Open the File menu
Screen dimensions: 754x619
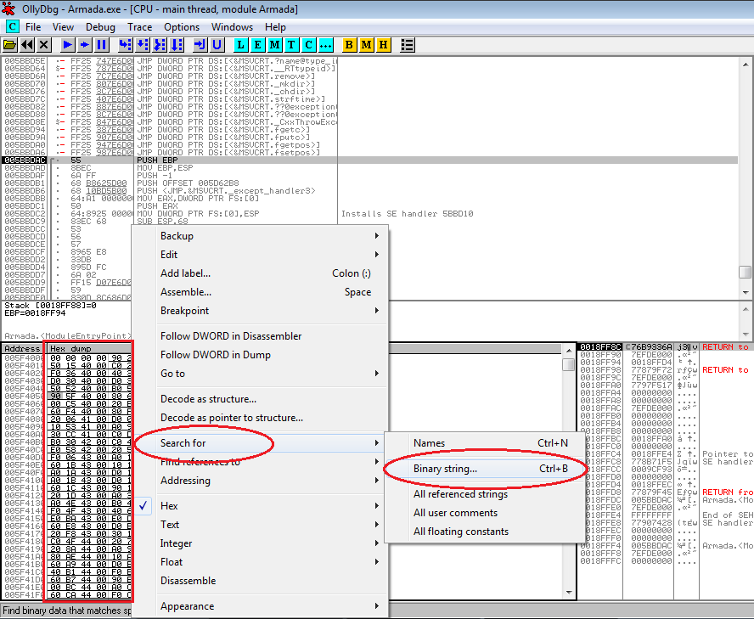(x=33, y=27)
